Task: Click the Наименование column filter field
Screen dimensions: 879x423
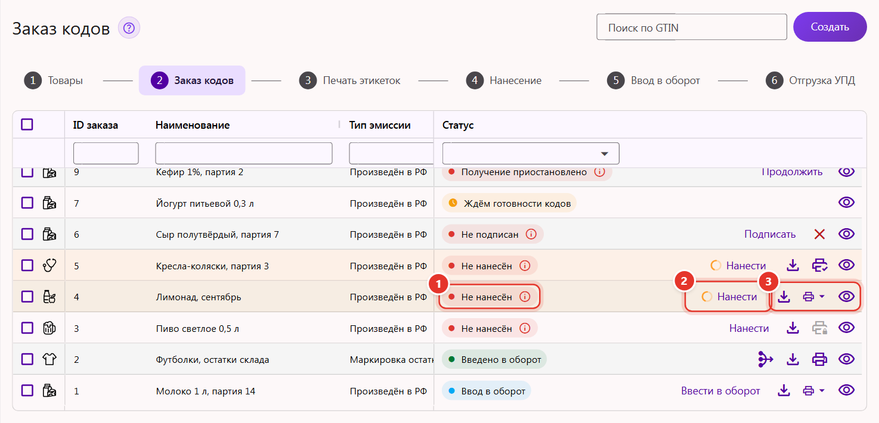Action: pyautogui.click(x=244, y=153)
